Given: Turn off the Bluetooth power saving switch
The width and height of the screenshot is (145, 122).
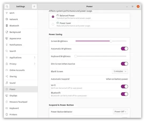Looking at the screenshot, I should [x=124, y=94].
